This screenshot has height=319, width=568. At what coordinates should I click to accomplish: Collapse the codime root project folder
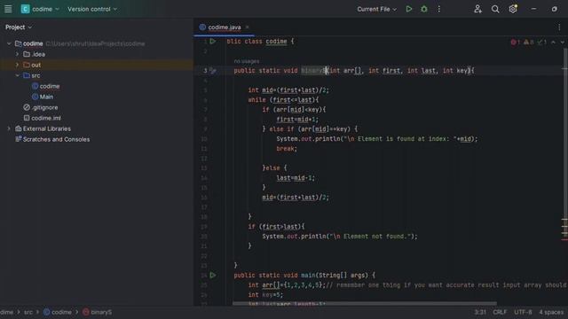pos(9,43)
